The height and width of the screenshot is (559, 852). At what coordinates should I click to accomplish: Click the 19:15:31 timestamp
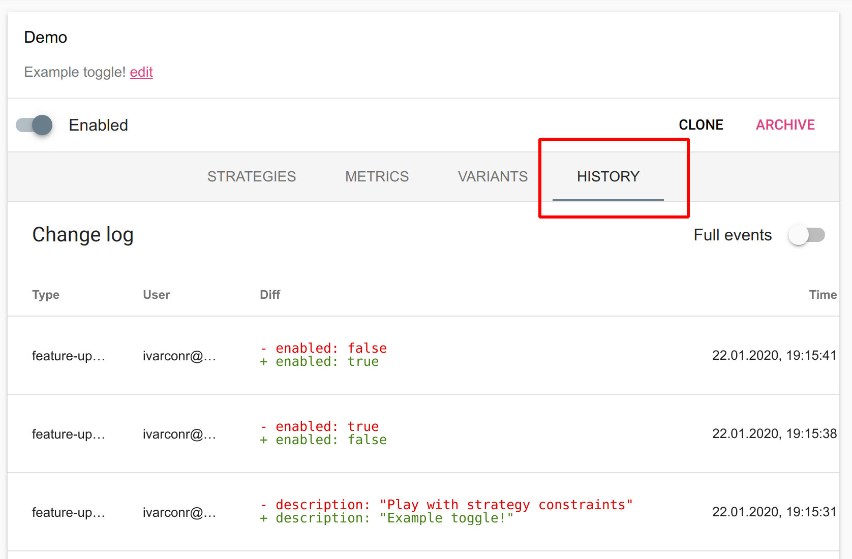[774, 512]
